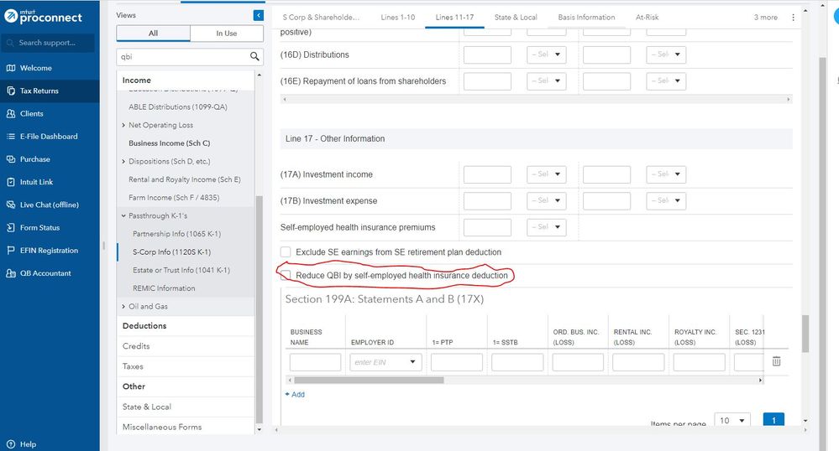Image resolution: width=839 pixels, height=451 pixels.
Task: Click the Welcome sidebar icon
Action: (x=10, y=69)
